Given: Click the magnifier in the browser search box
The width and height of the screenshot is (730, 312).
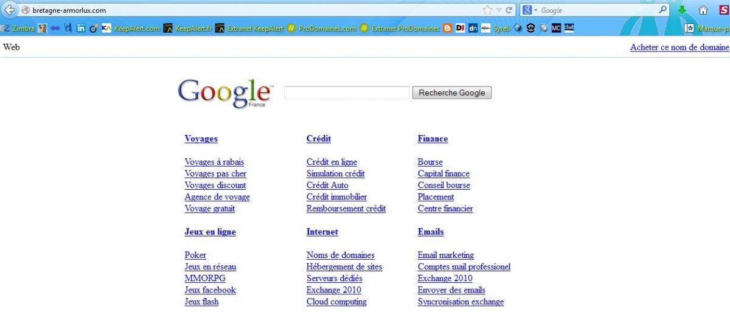Looking at the screenshot, I should [x=663, y=10].
